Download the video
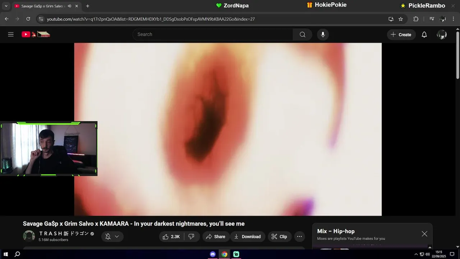460x259 pixels. (x=247, y=236)
